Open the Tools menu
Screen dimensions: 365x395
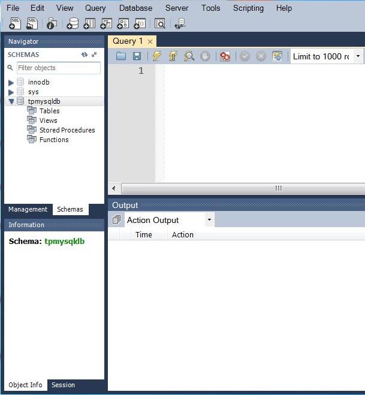point(210,8)
